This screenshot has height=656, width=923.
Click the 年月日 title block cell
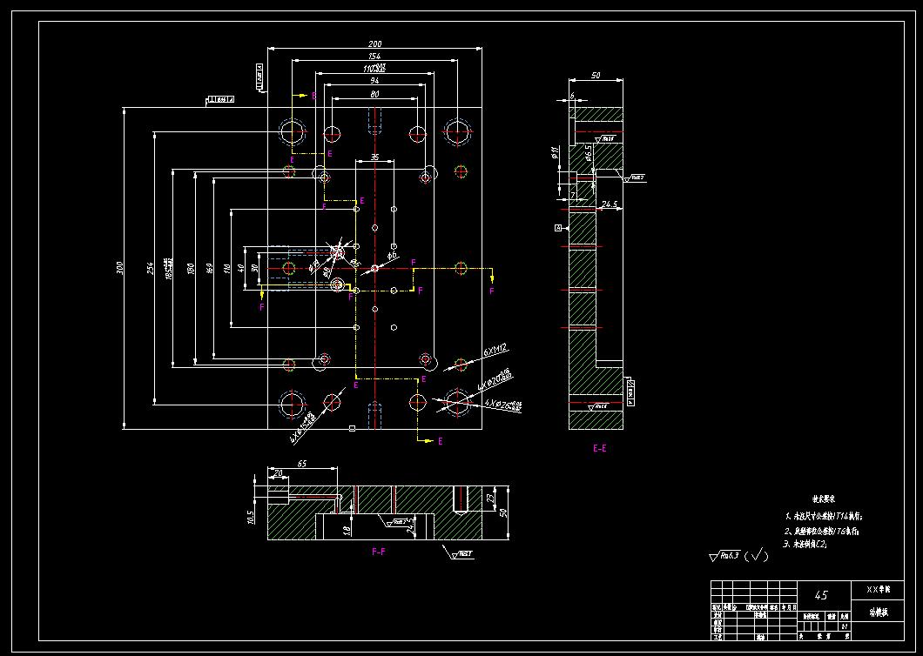tap(790, 606)
